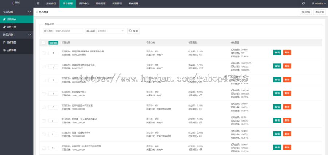The width and height of the screenshot is (328, 155).
Task: Check the box for project ID 151
Action: tap(43, 107)
